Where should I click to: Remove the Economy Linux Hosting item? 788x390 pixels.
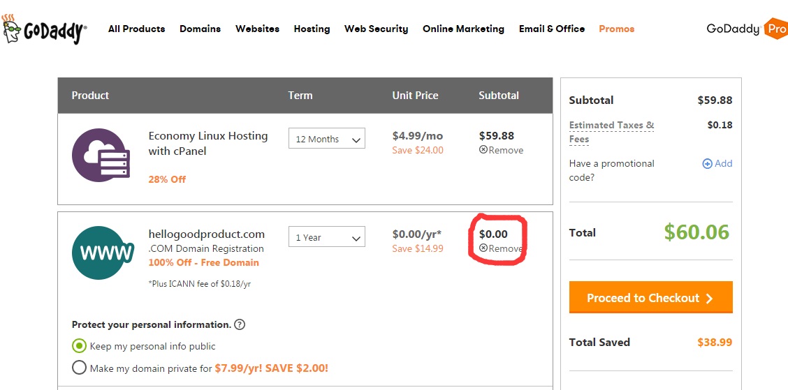tap(501, 150)
